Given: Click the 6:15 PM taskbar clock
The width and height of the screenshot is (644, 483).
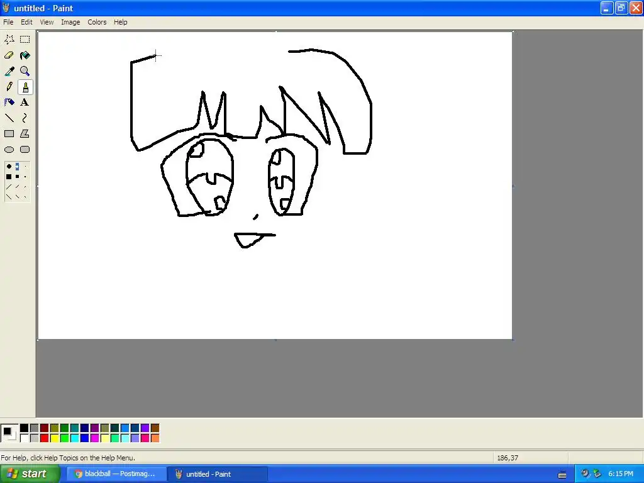Looking at the screenshot, I should [621, 474].
